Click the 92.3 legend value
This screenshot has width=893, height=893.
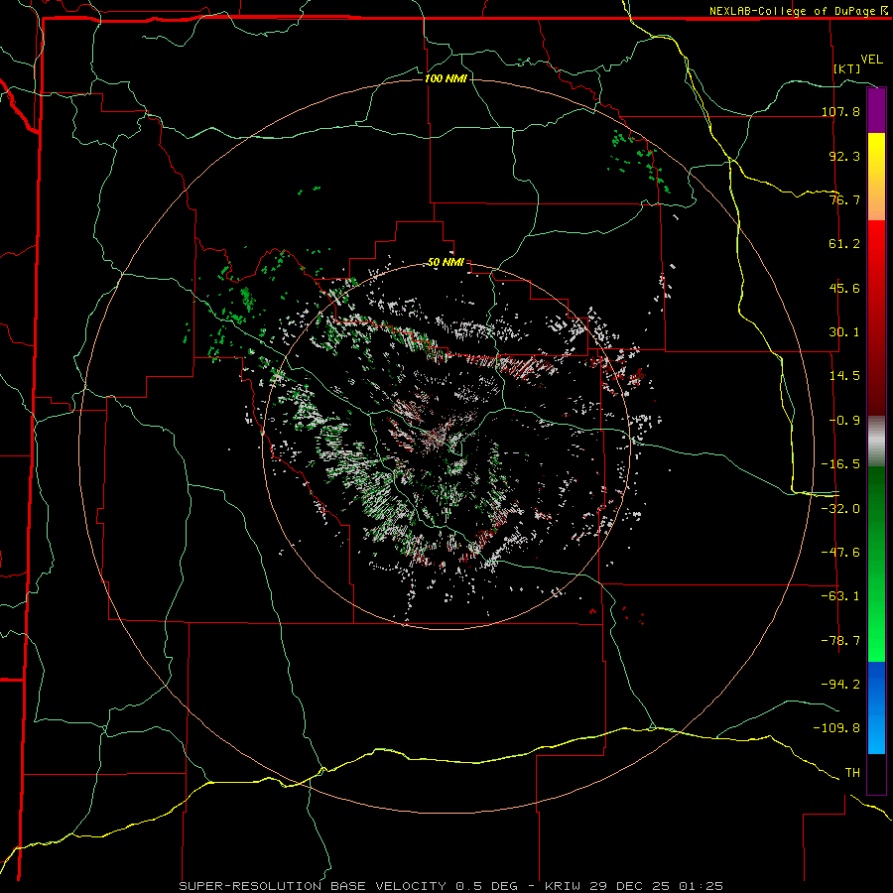(844, 156)
